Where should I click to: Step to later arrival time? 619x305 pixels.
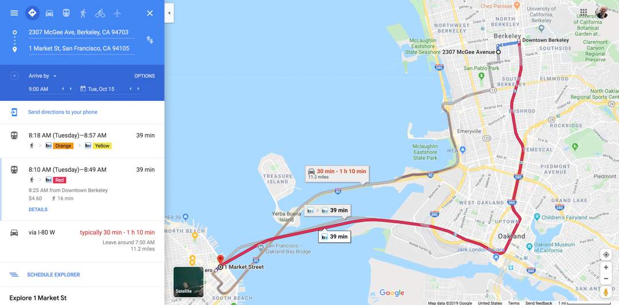pyautogui.click(x=71, y=89)
